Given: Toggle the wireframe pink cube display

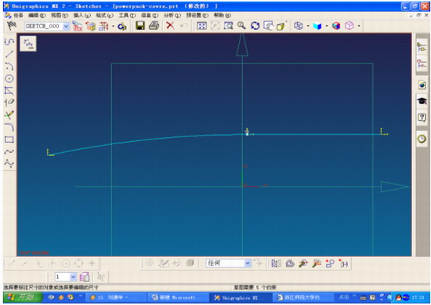Looking at the screenshot, I should pyautogui.click(x=350, y=26).
